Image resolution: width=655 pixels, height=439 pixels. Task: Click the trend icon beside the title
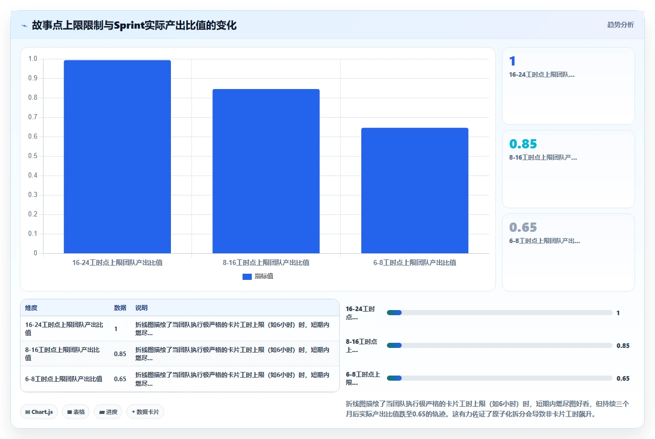pyautogui.click(x=24, y=26)
